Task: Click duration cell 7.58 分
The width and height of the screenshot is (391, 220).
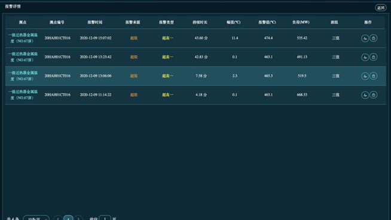Action: (x=201, y=76)
